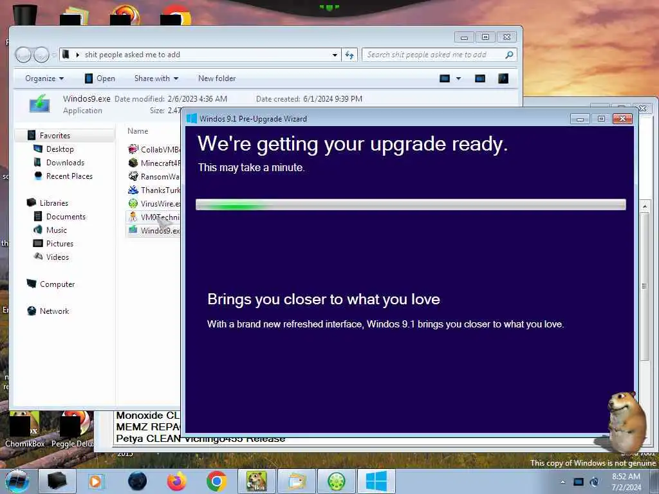
Task: Click the view mode icon button
Action: pyautogui.click(x=445, y=78)
